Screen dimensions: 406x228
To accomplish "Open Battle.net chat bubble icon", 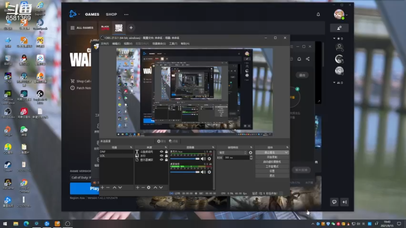I will (x=334, y=202).
